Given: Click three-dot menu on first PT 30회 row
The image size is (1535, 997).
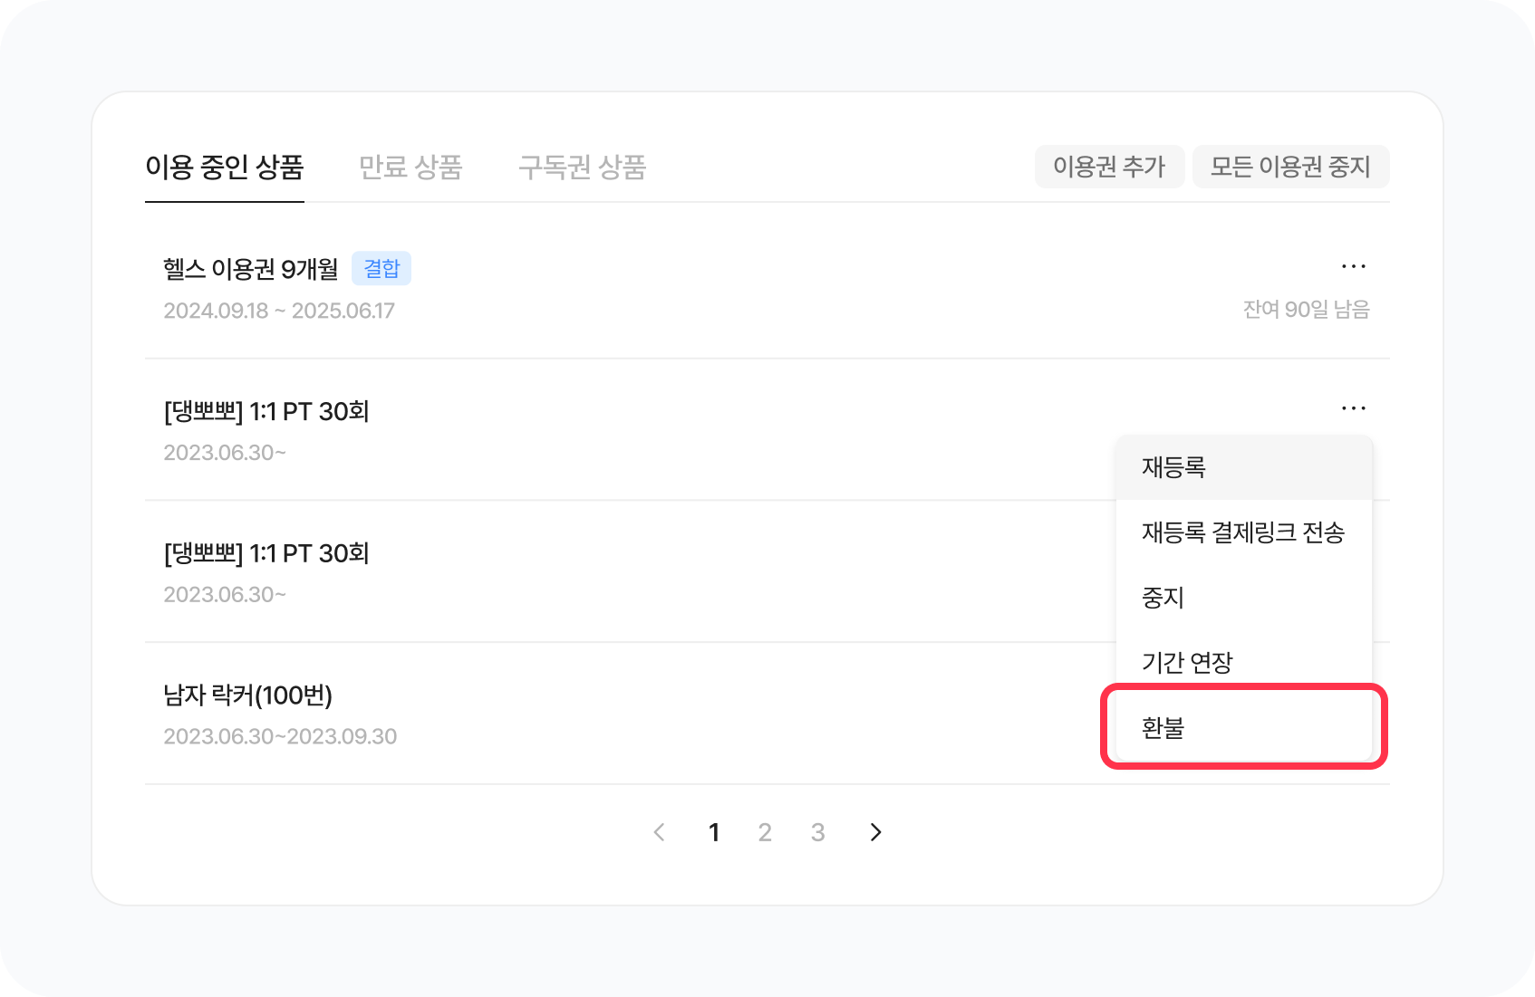Looking at the screenshot, I should point(1353,408).
